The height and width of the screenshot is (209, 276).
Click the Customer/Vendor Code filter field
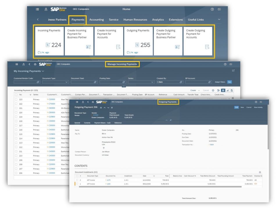[x=27, y=82]
